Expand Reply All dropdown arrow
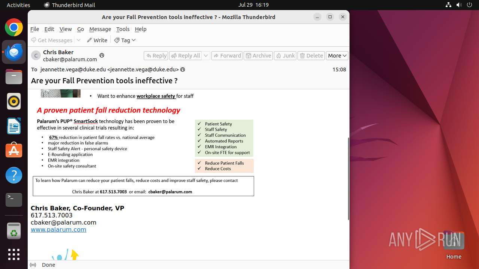 tap(206, 56)
